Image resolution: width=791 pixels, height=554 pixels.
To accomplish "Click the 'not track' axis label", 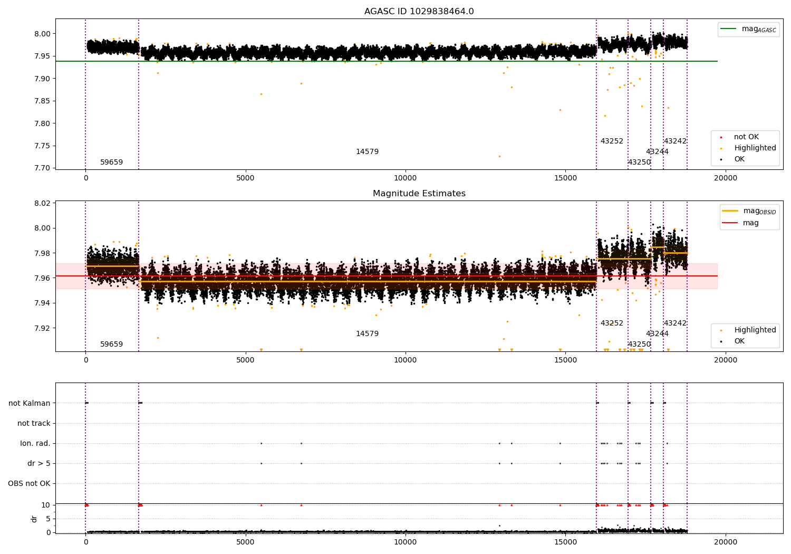I will 34,423.
